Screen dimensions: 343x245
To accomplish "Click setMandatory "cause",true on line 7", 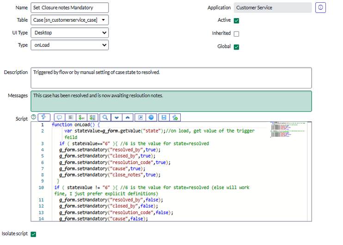I will coord(102,169).
